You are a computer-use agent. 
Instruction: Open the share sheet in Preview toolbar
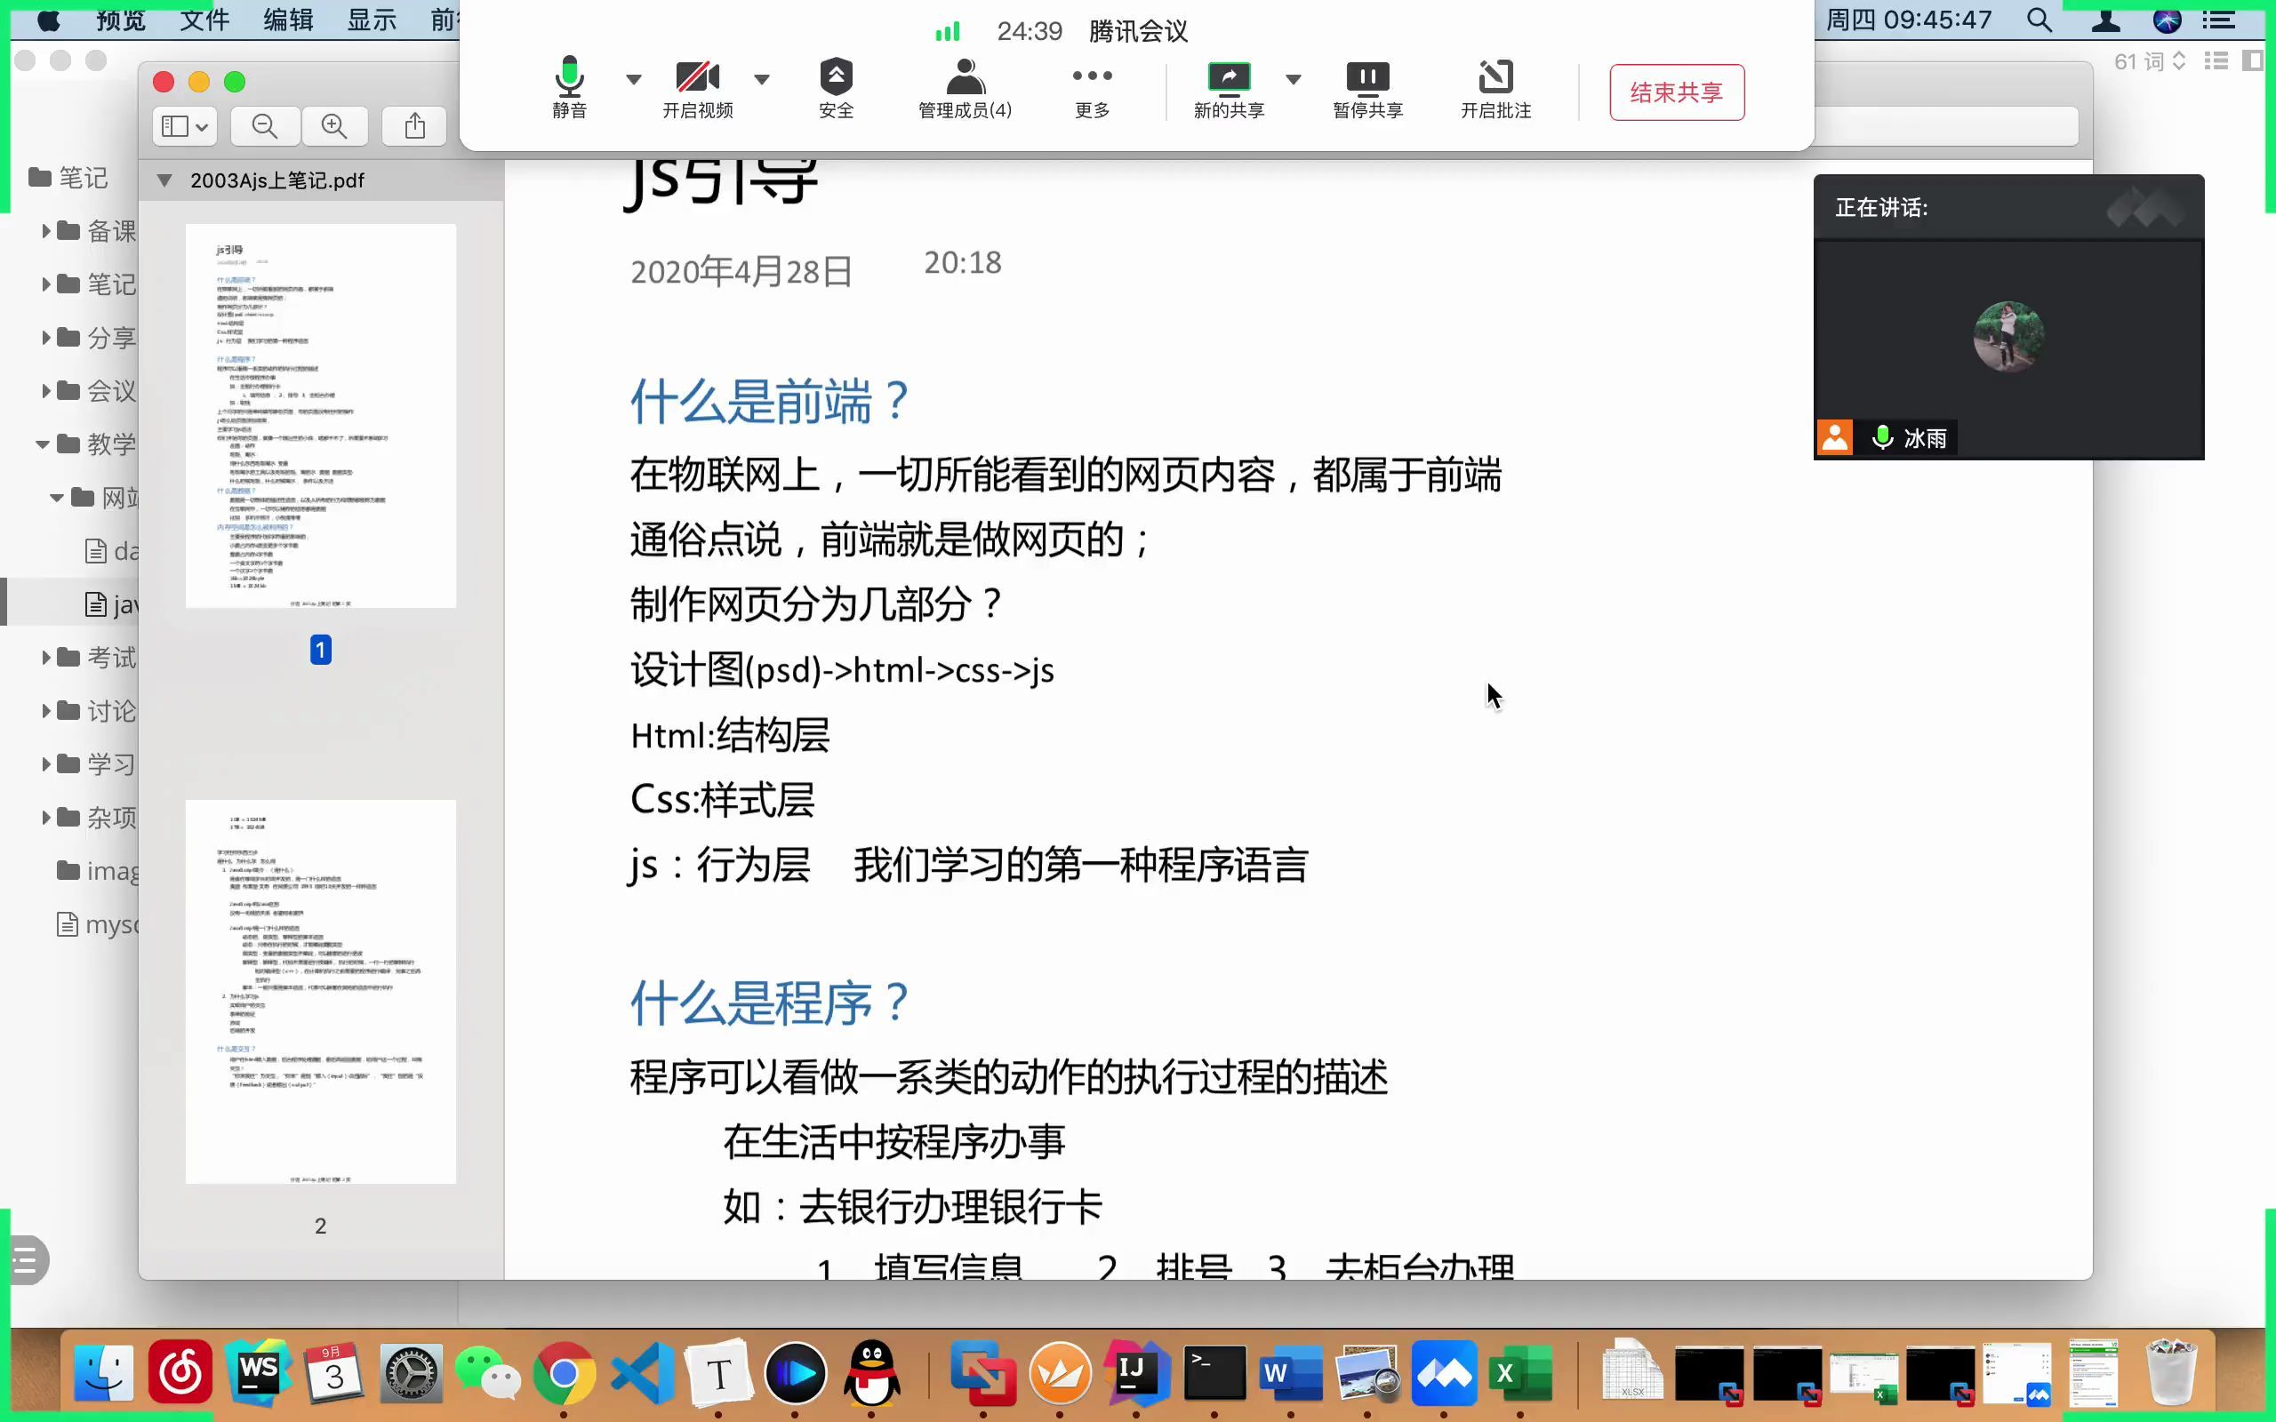pyautogui.click(x=413, y=125)
